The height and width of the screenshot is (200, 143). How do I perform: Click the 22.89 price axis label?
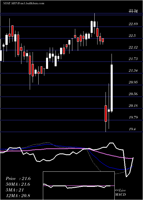point(133,24)
